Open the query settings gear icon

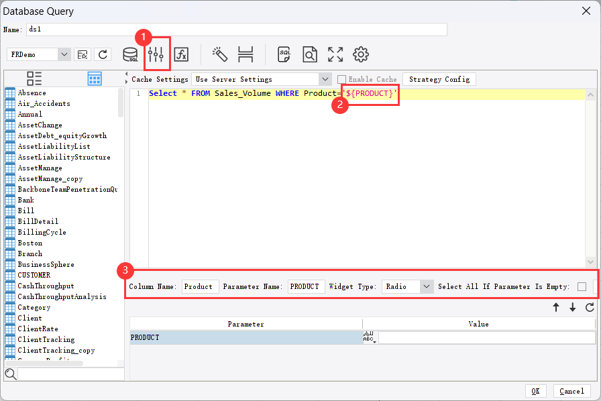coord(360,54)
